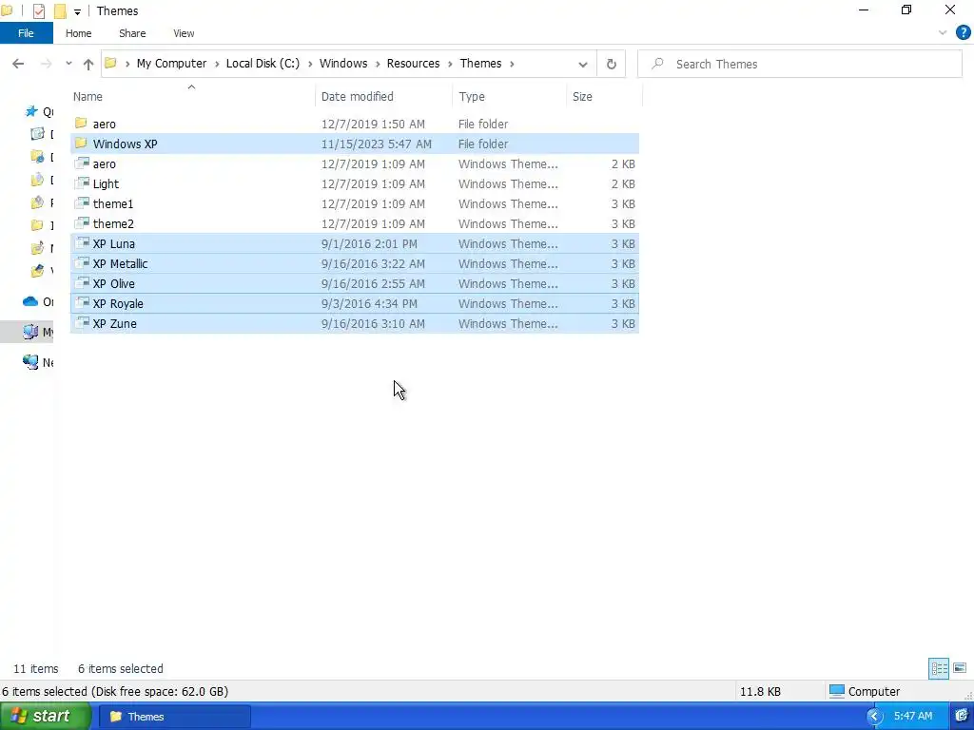Viewport: 974px width, 730px height.
Task: Expand the ribbon with the chevron arrow
Action: coord(943,33)
